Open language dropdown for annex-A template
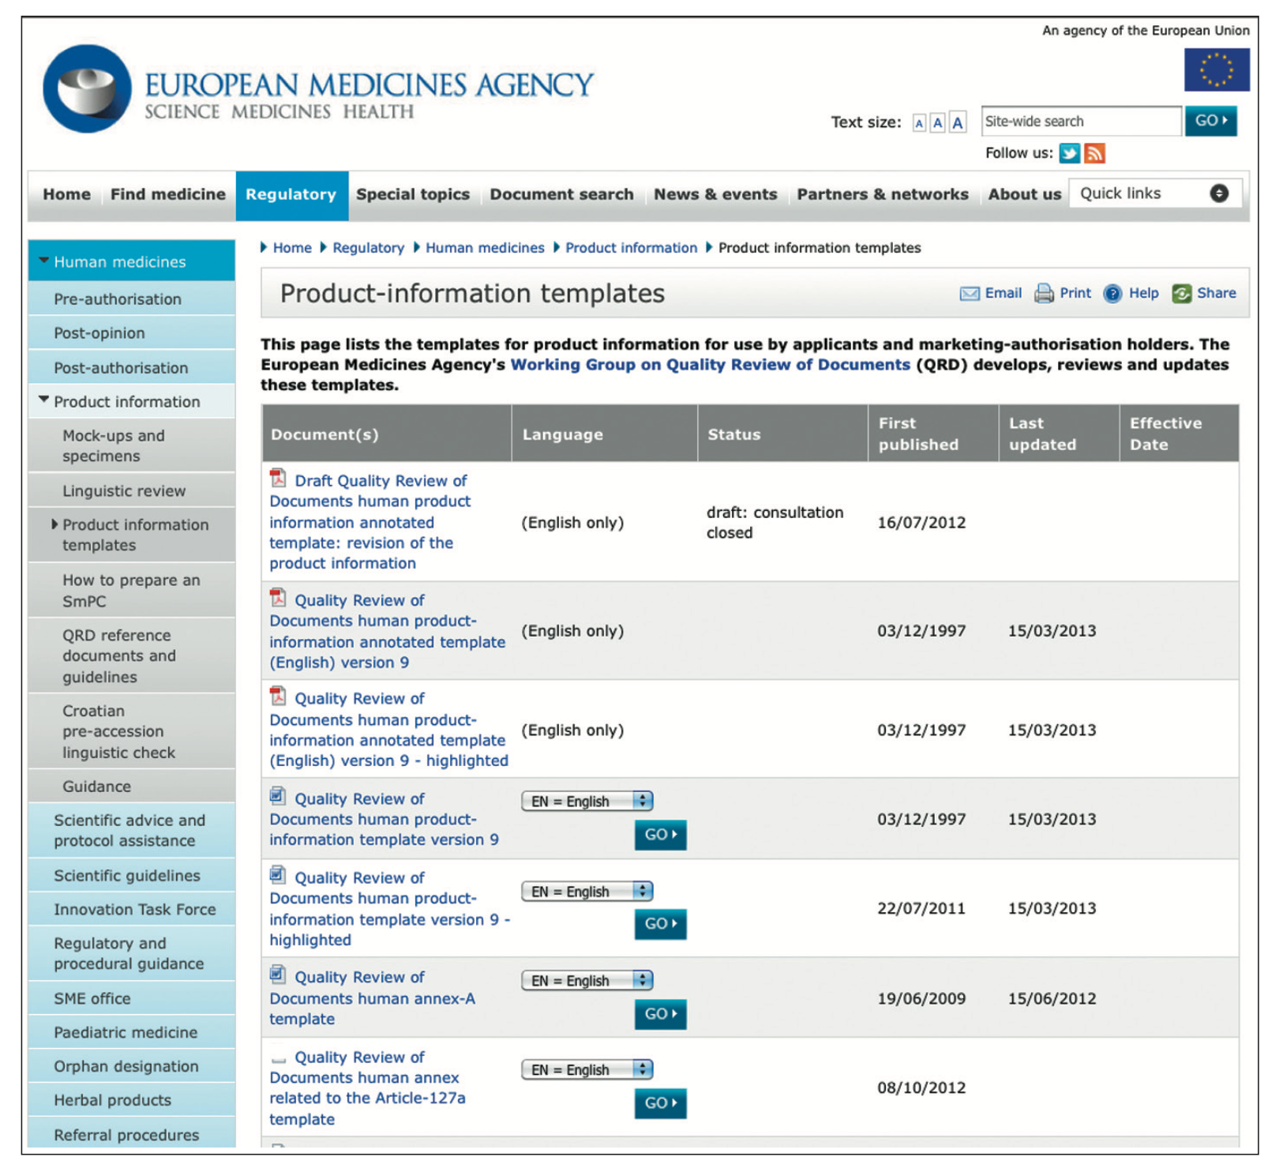Image resolution: width=1279 pixels, height=1172 pixels. pos(587,981)
